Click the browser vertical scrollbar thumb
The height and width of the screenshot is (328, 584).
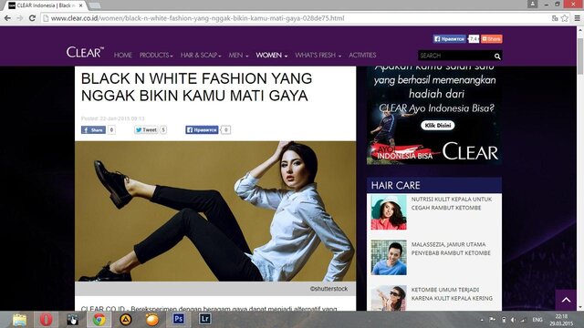point(580,56)
